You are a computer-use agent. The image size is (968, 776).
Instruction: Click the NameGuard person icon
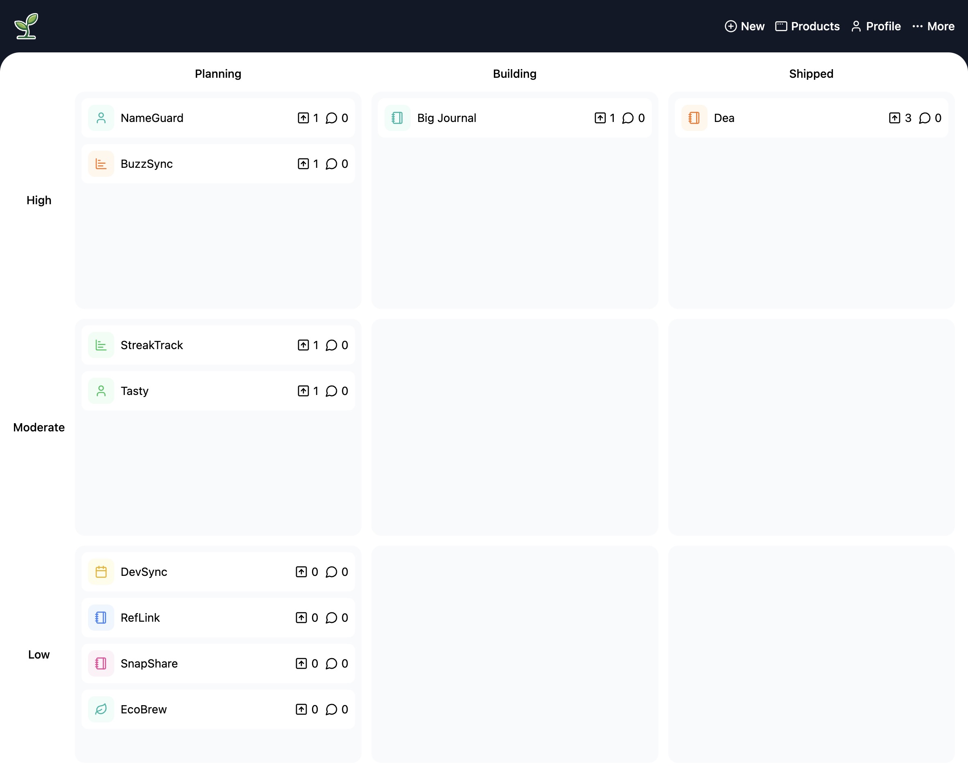coord(101,118)
